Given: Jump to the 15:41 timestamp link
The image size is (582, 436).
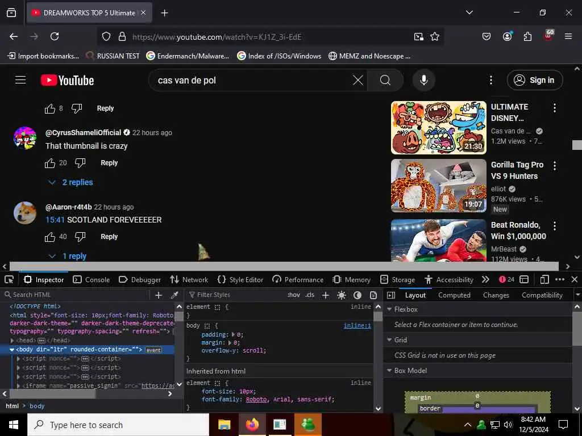Looking at the screenshot, I should coord(55,220).
